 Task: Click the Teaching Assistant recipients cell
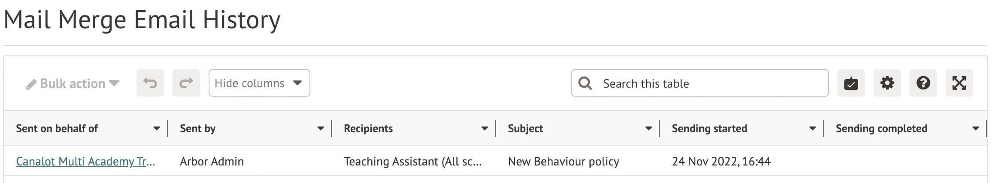click(413, 161)
